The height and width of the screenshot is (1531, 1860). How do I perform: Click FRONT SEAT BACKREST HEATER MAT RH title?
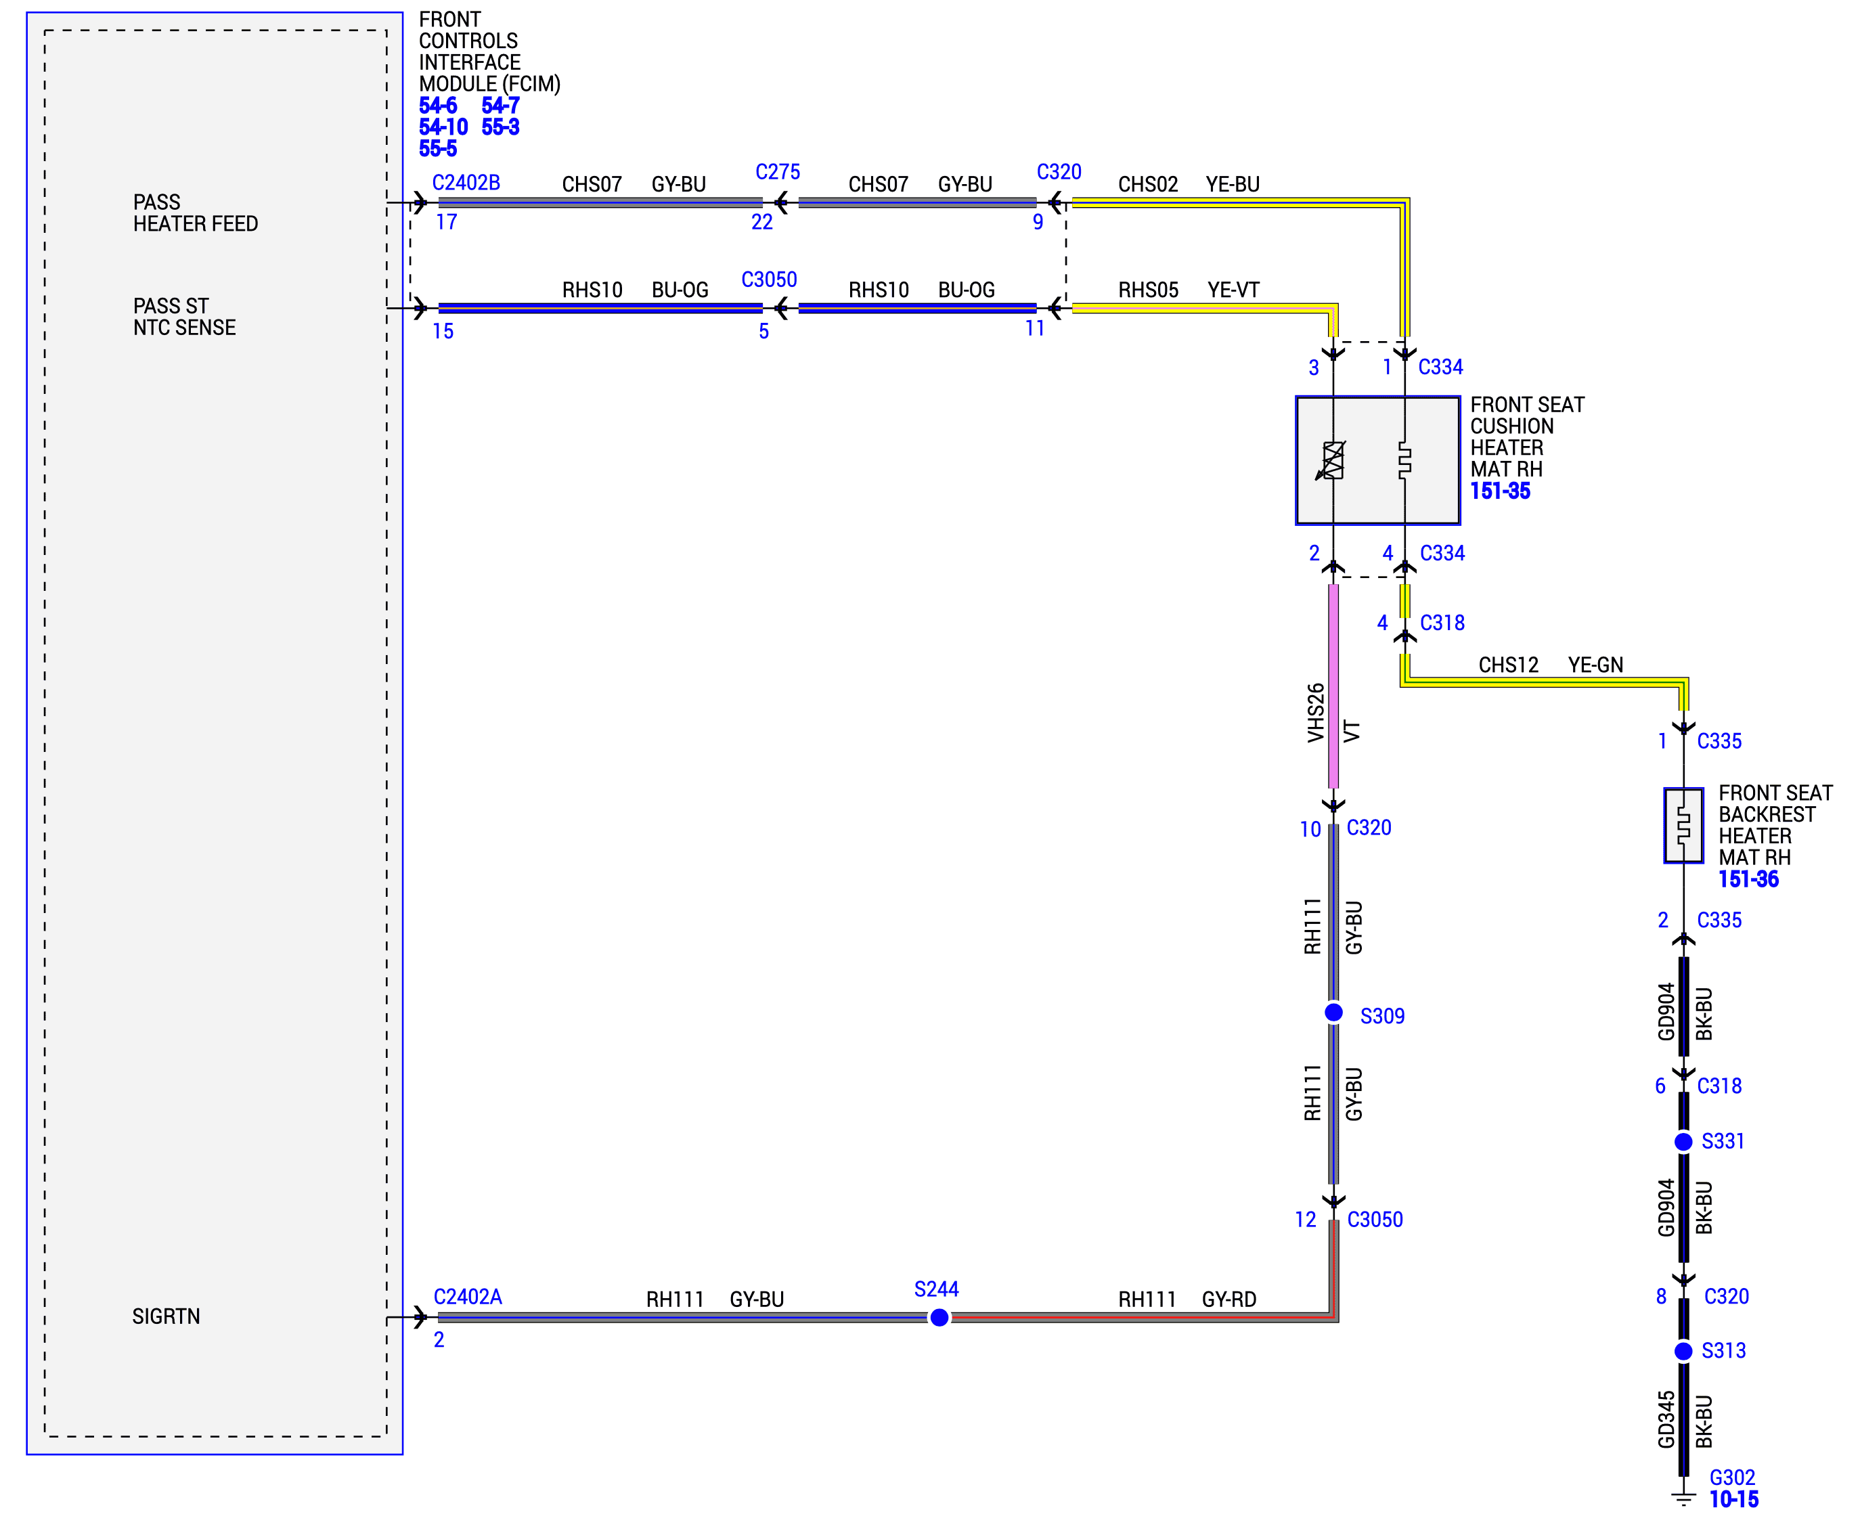[1775, 824]
